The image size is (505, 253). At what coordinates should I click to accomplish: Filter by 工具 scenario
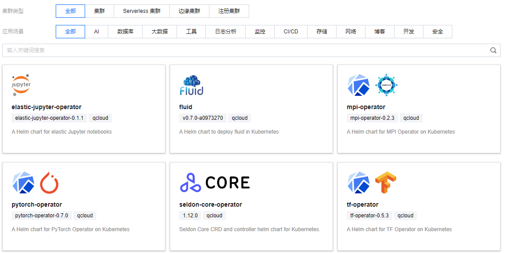point(191,32)
